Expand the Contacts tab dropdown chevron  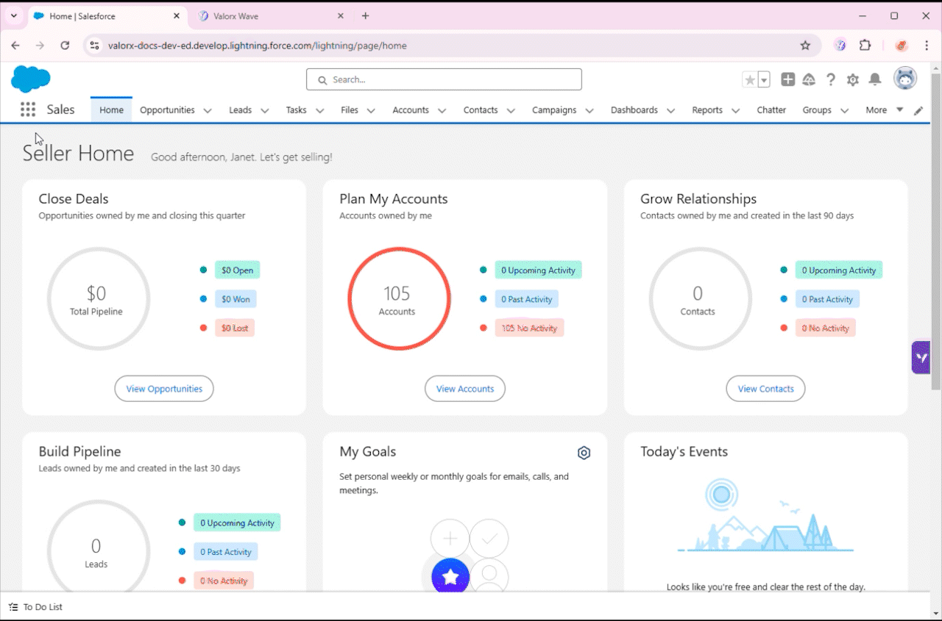(511, 110)
